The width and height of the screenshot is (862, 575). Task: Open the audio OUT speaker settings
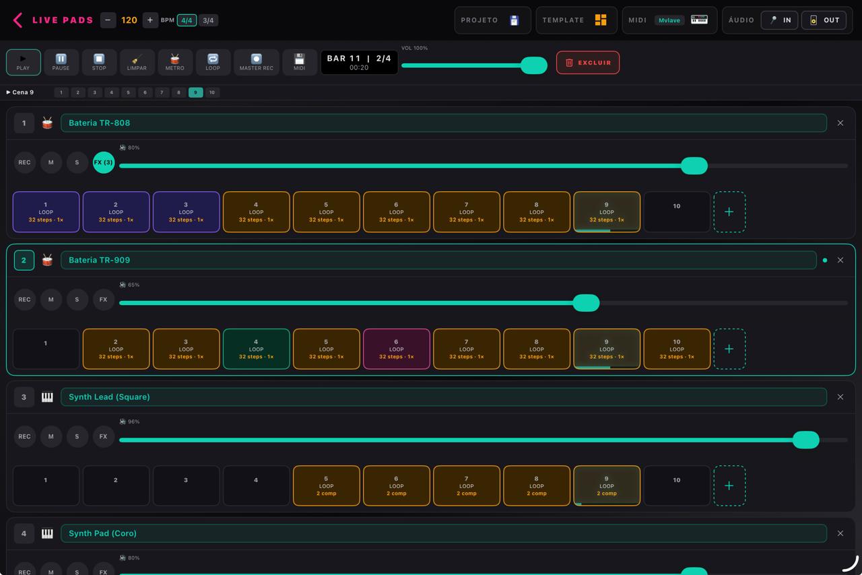[x=824, y=20]
